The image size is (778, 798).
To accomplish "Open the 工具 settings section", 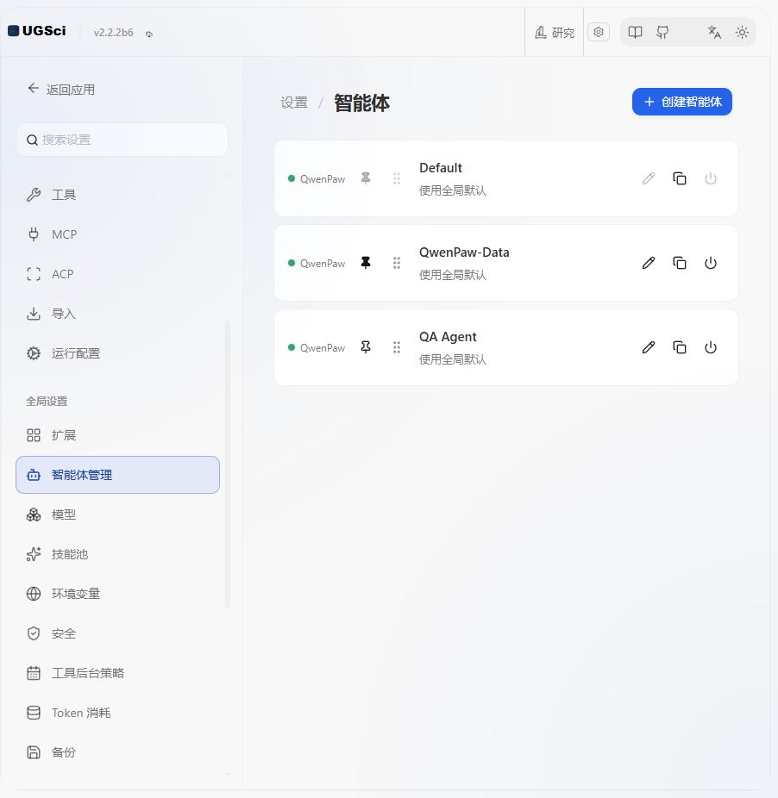I will 117,195.
